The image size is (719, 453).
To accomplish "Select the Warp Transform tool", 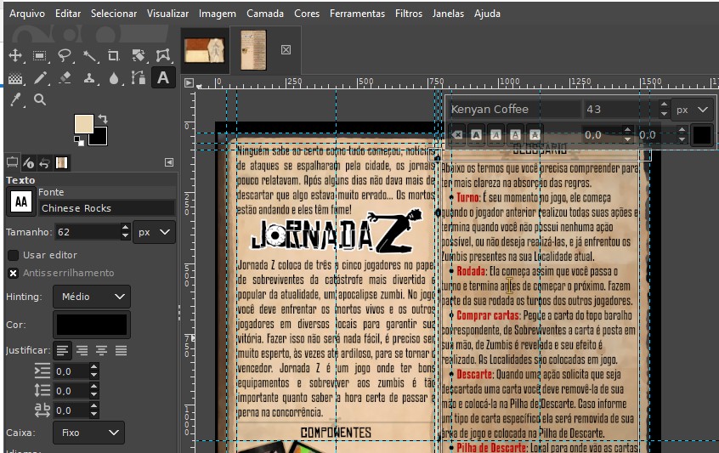I will click(x=163, y=55).
